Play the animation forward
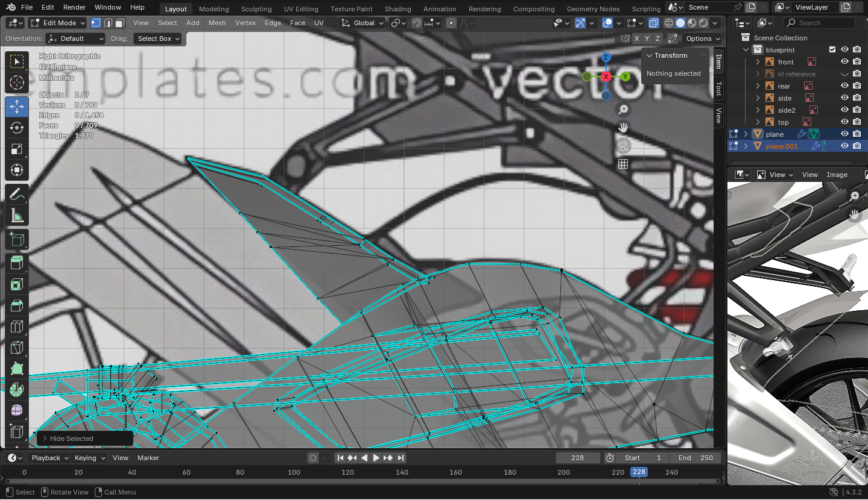Image resolution: width=868 pixels, height=500 pixels. pyautogui.click(x=376, y=458)
